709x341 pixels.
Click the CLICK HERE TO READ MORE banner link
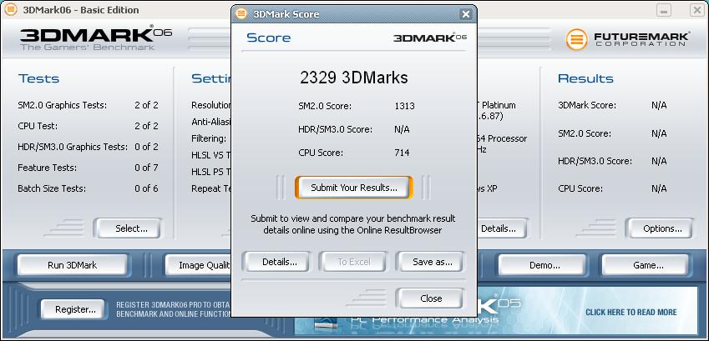631,312
